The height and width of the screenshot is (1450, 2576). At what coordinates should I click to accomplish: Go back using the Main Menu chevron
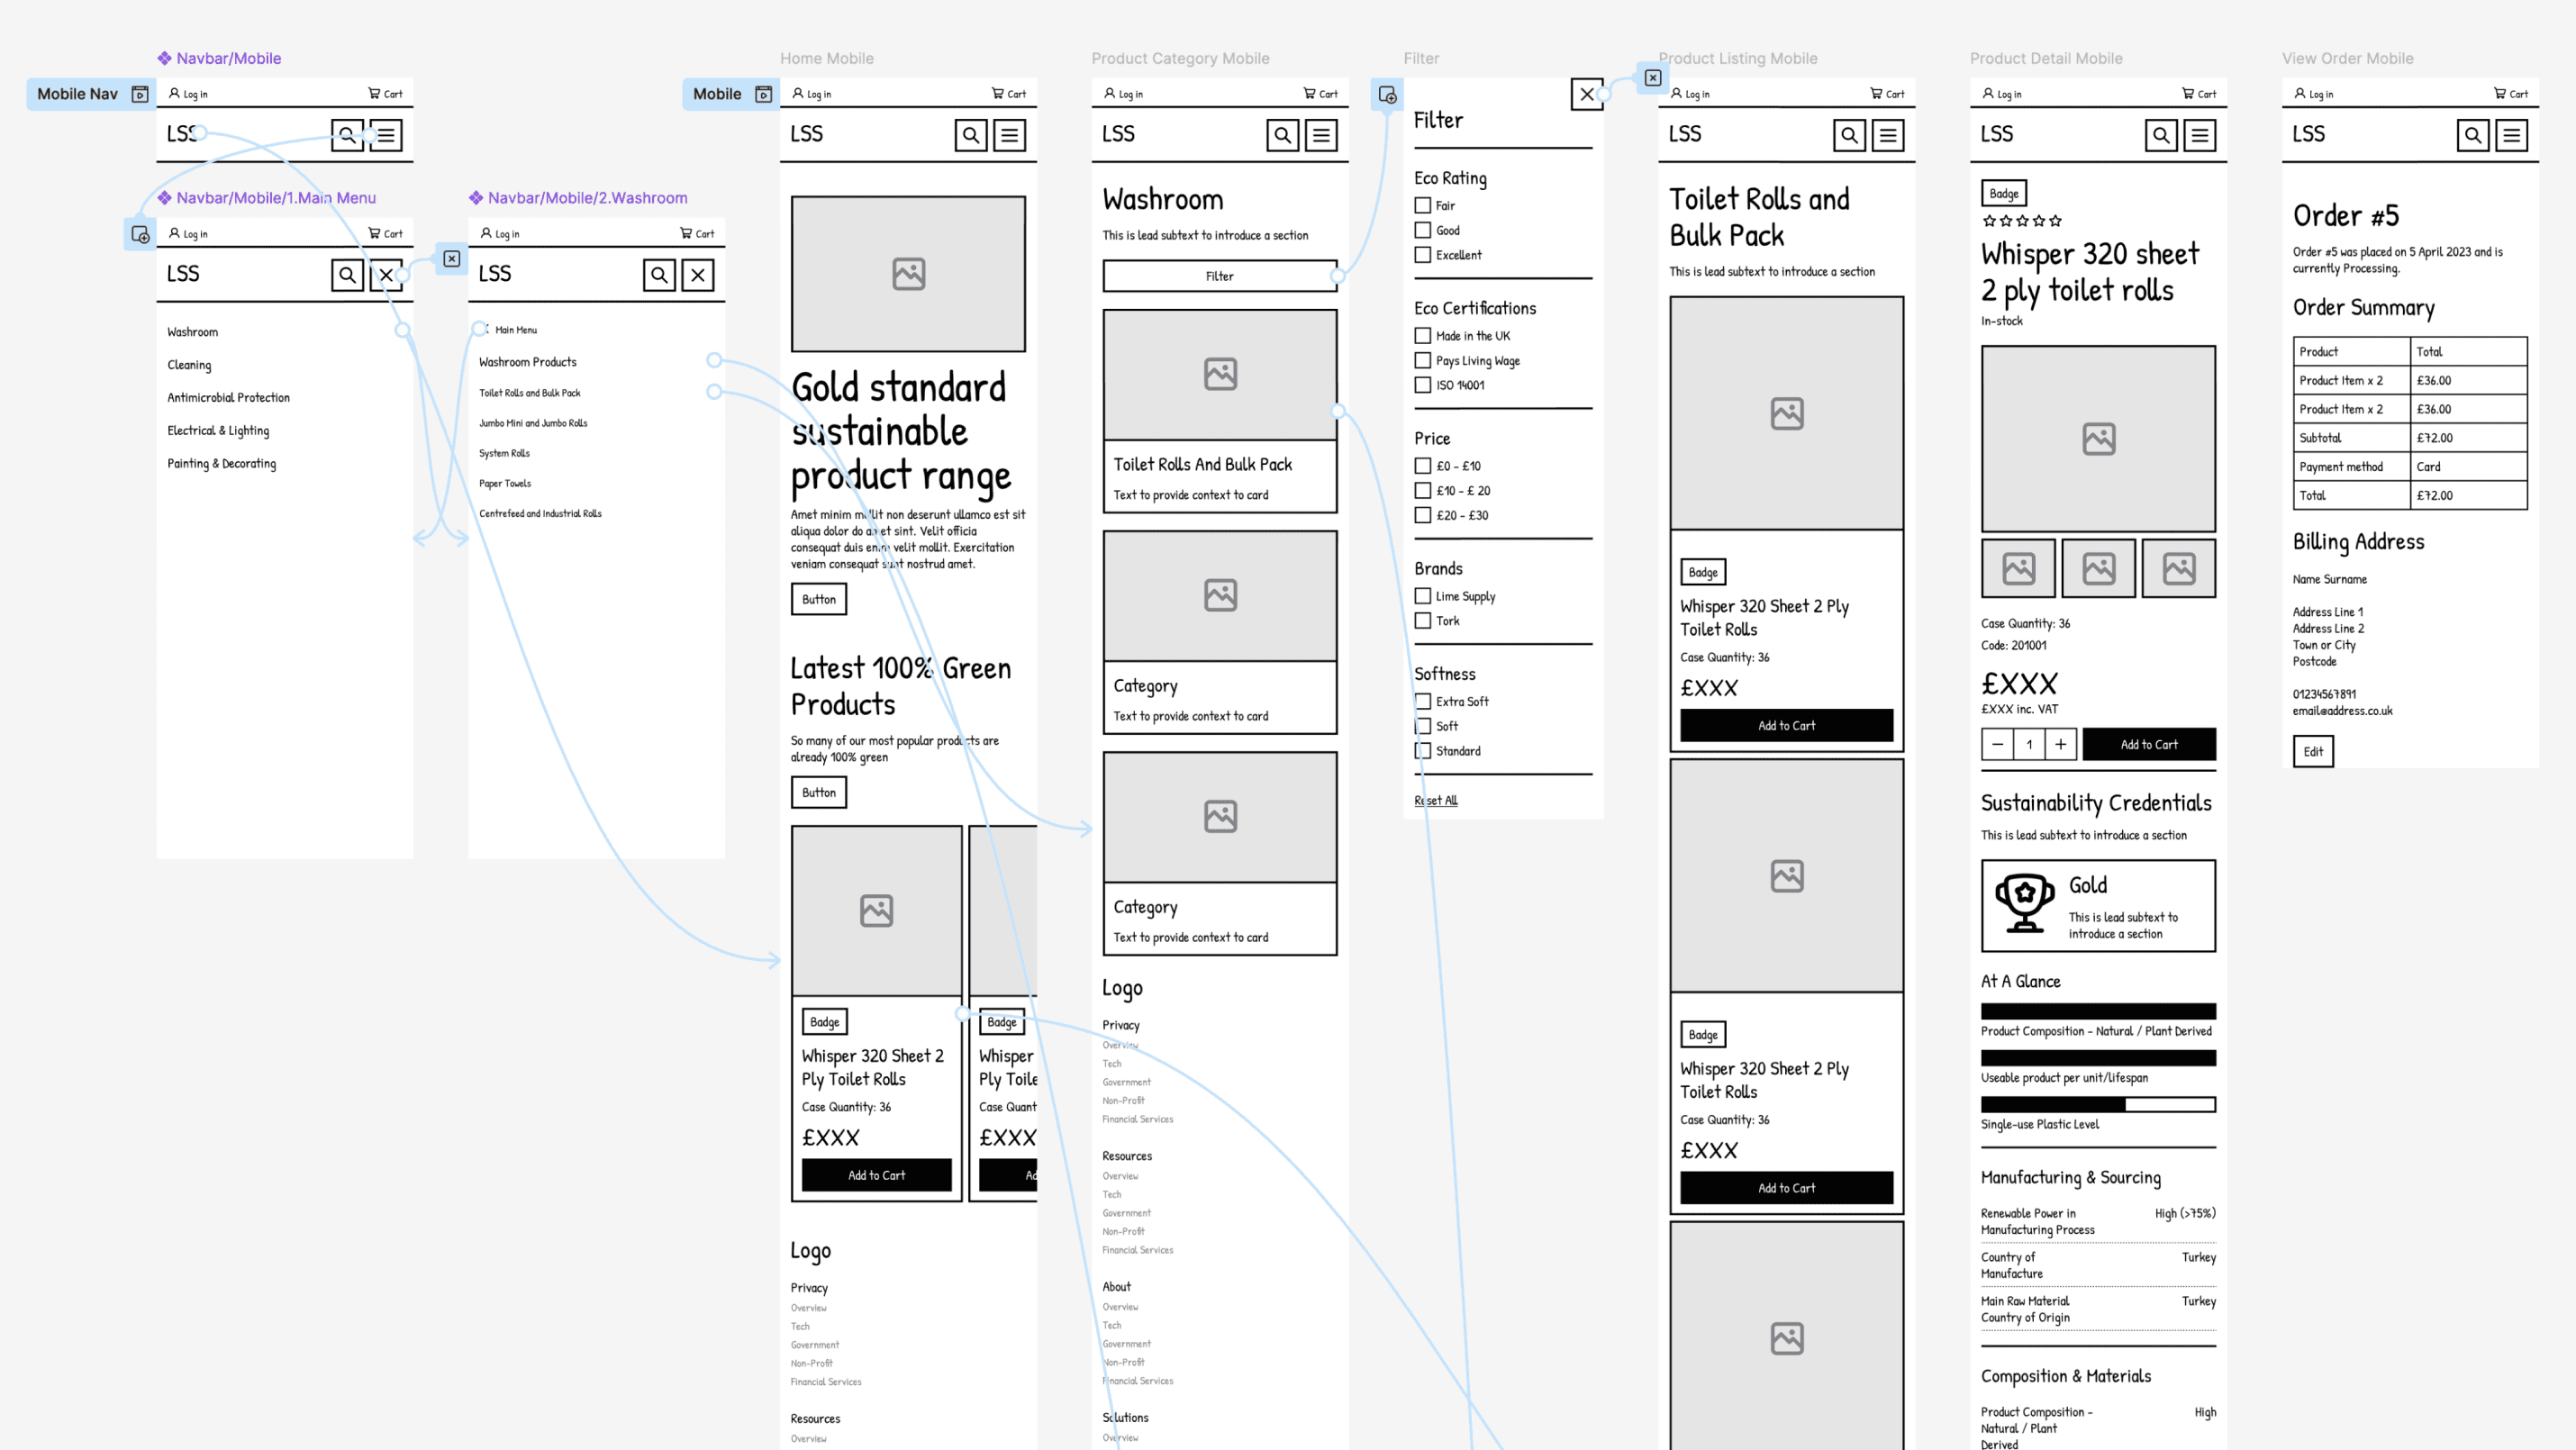(x=486, y=329)
